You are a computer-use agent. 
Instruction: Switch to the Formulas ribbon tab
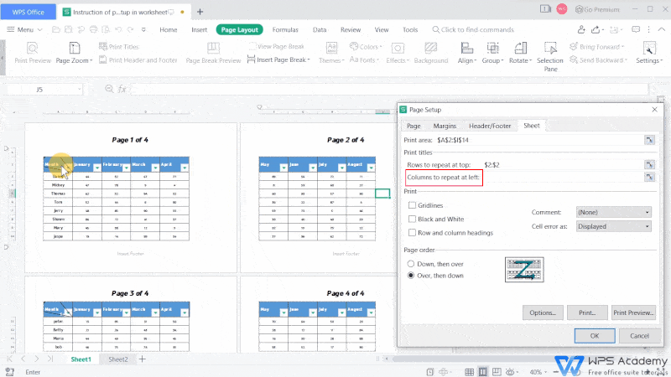coord(285,29)
